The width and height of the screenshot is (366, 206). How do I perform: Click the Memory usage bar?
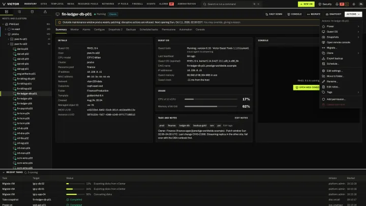point(211,106)
